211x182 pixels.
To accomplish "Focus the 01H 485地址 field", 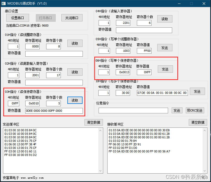I will 14,46.
